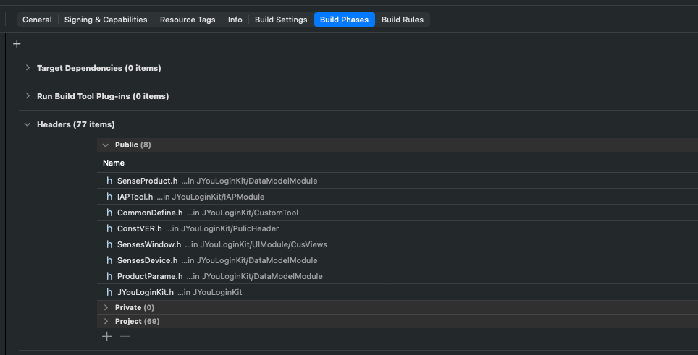Click the Name column header

pos(114,163)
